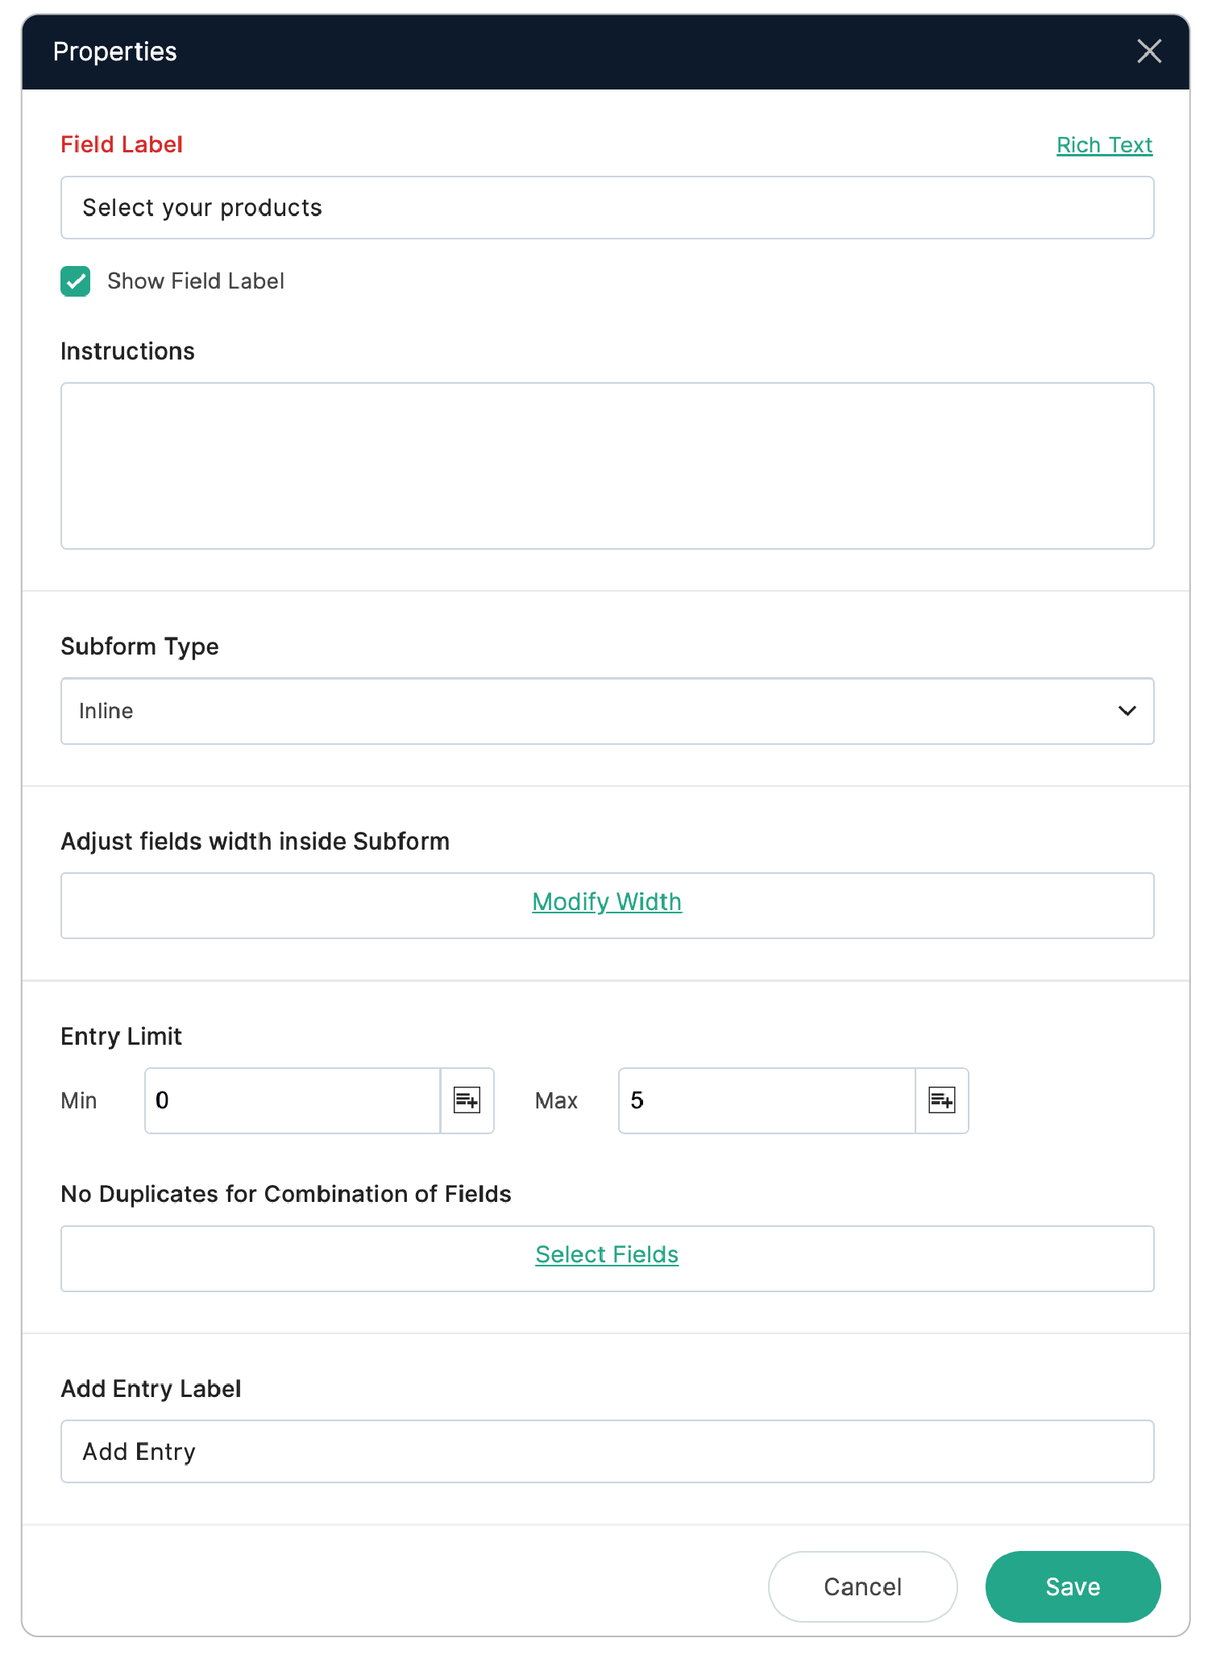Click the chevron arrow of Subform Type
The height and width of the screenshot is (1659, 1212).
coord(1127,711)
